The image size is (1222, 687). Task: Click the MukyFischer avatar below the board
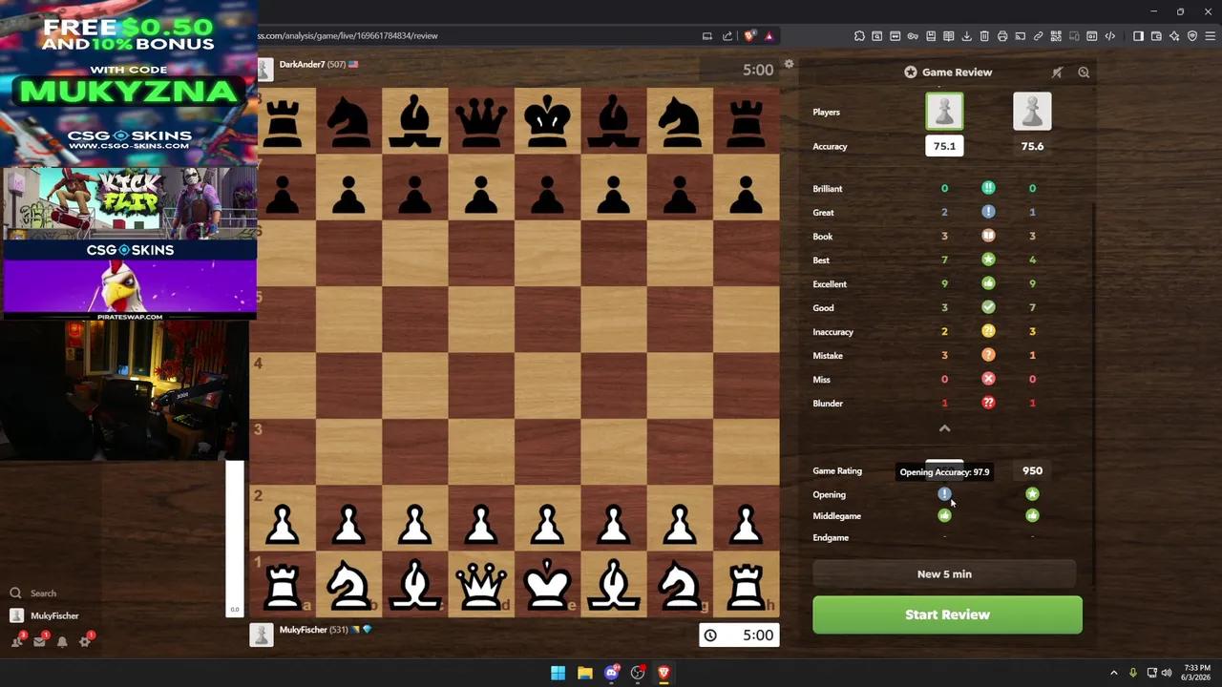[x=262, y=635]
